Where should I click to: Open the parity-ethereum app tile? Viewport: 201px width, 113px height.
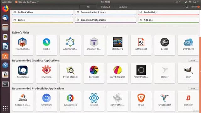117,101
